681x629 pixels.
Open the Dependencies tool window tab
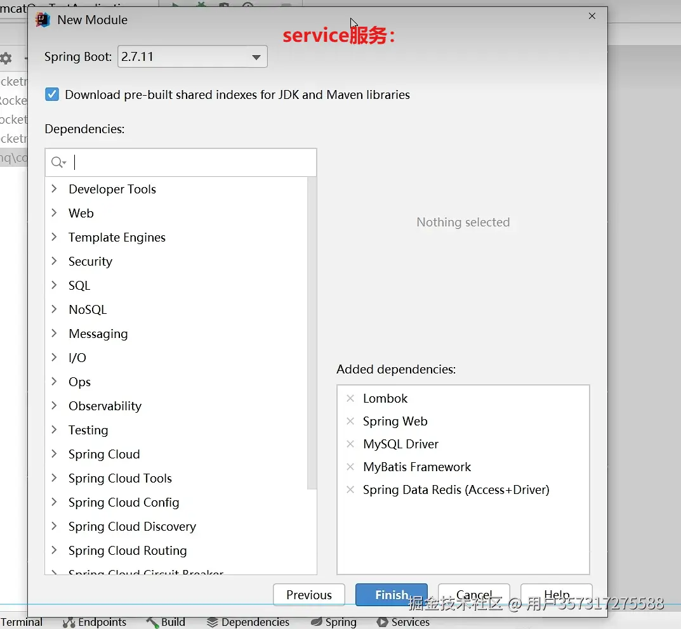coord(248,622)
